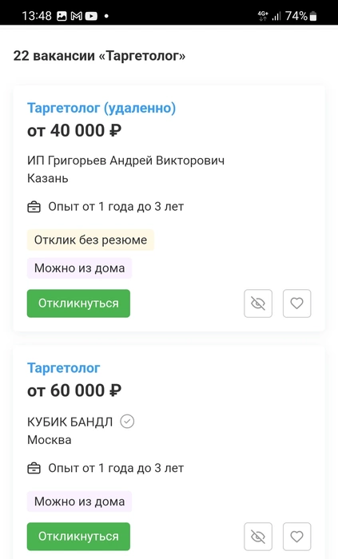The width and height of the screenshot is (338, 559).
Task: Open the Таргетолог vacancy from КУБИК БАНДЛ
Action: coord(63,368)
